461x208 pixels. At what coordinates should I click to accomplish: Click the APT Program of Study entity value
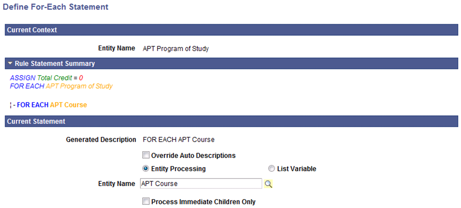pos(175,49)
